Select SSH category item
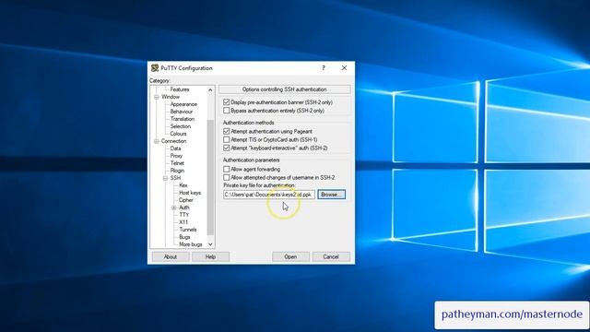590x332 pixels. tap(175, 178)
